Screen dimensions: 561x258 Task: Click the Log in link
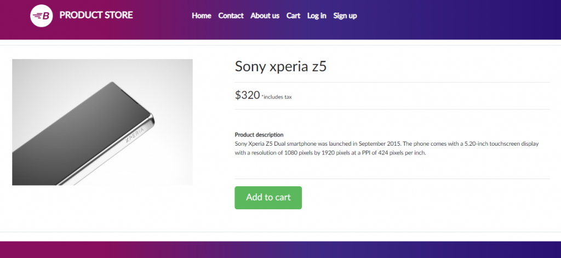(317, 15)
